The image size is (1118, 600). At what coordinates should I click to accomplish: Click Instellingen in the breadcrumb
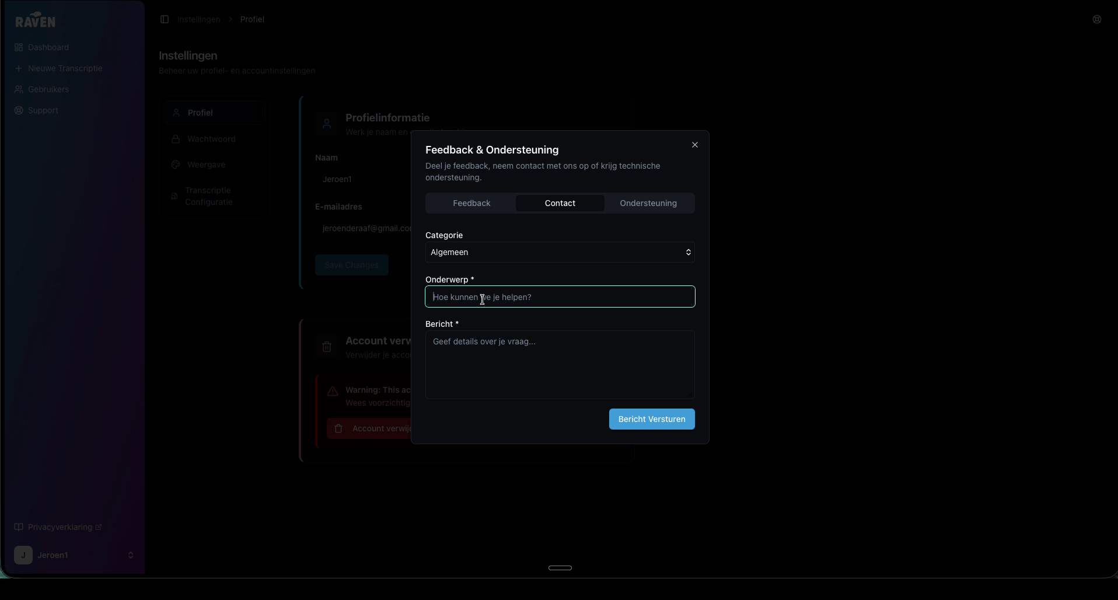tap(198, 19)
